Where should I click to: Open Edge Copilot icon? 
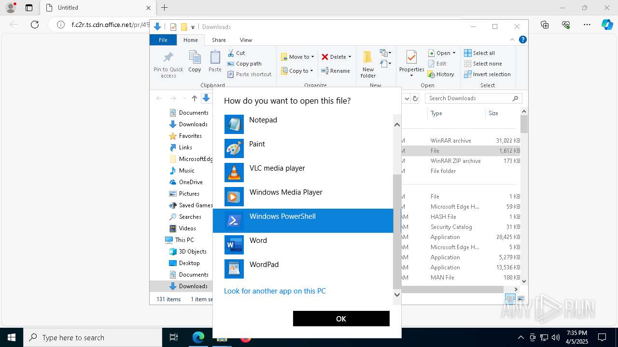tap(607, 25)
